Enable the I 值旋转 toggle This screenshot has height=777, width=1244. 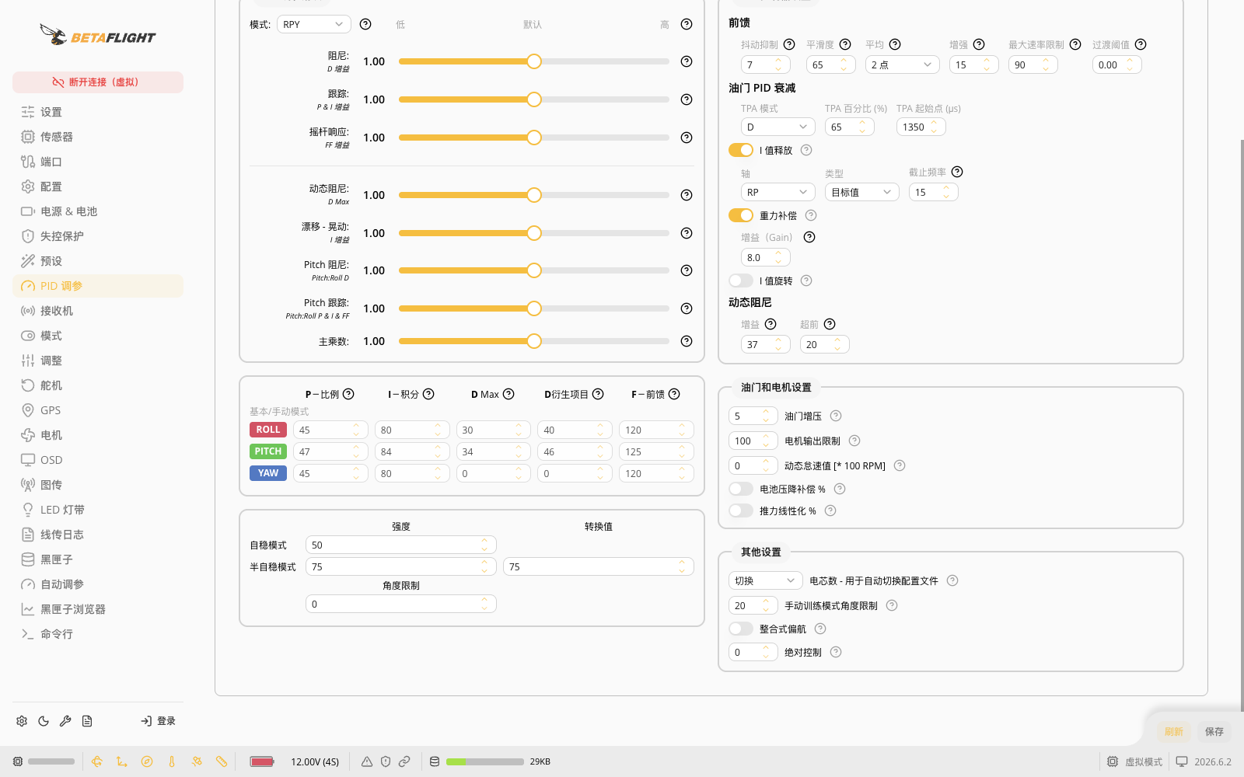coord(741,280)
